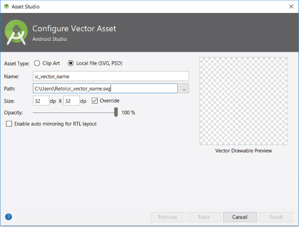Click the Next button
The height and width of the screenshot is (227, 299).
(x=203, y=217)
